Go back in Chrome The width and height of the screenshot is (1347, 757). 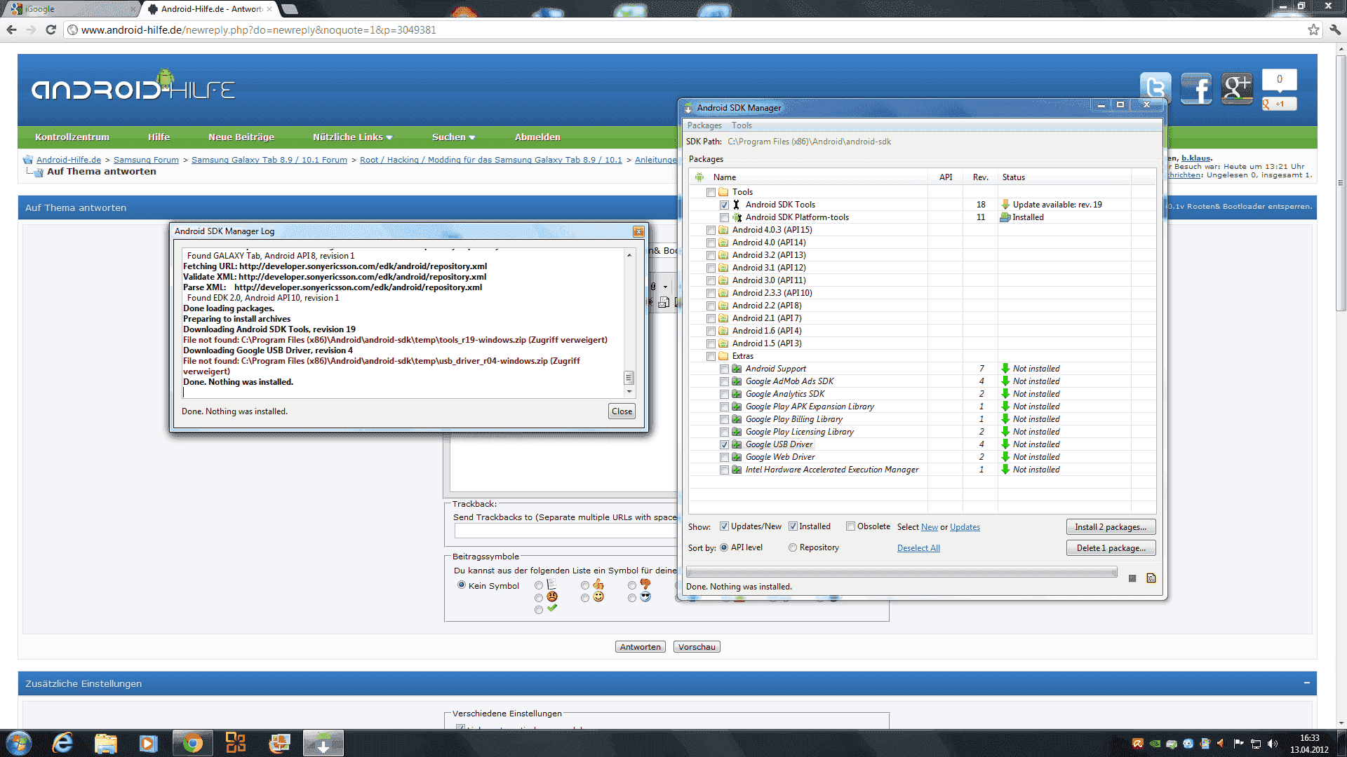[x=11, y=29]
